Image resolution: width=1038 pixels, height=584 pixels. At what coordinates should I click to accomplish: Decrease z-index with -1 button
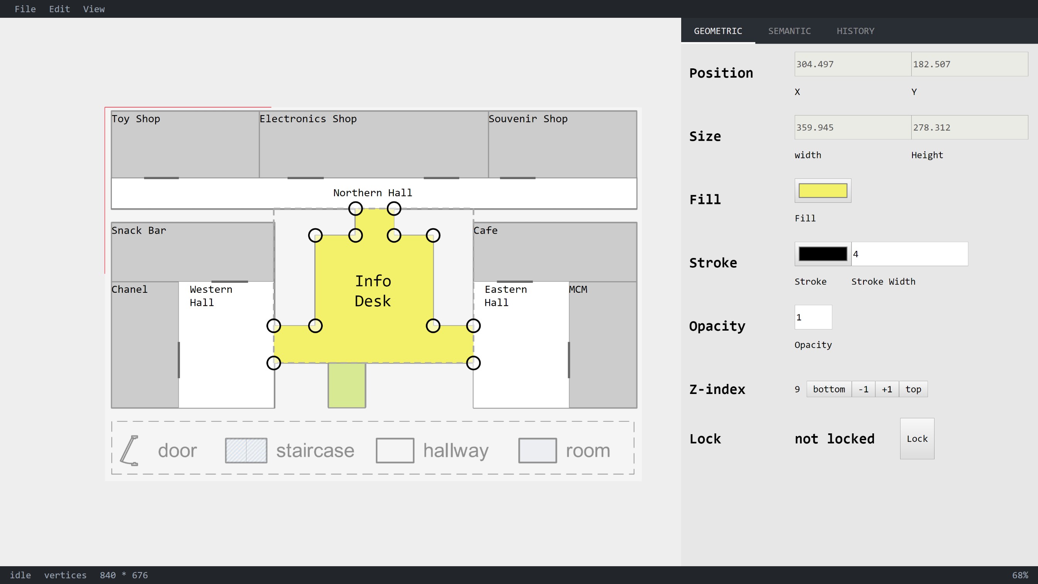pyautogui.click(x=863, y=389)
